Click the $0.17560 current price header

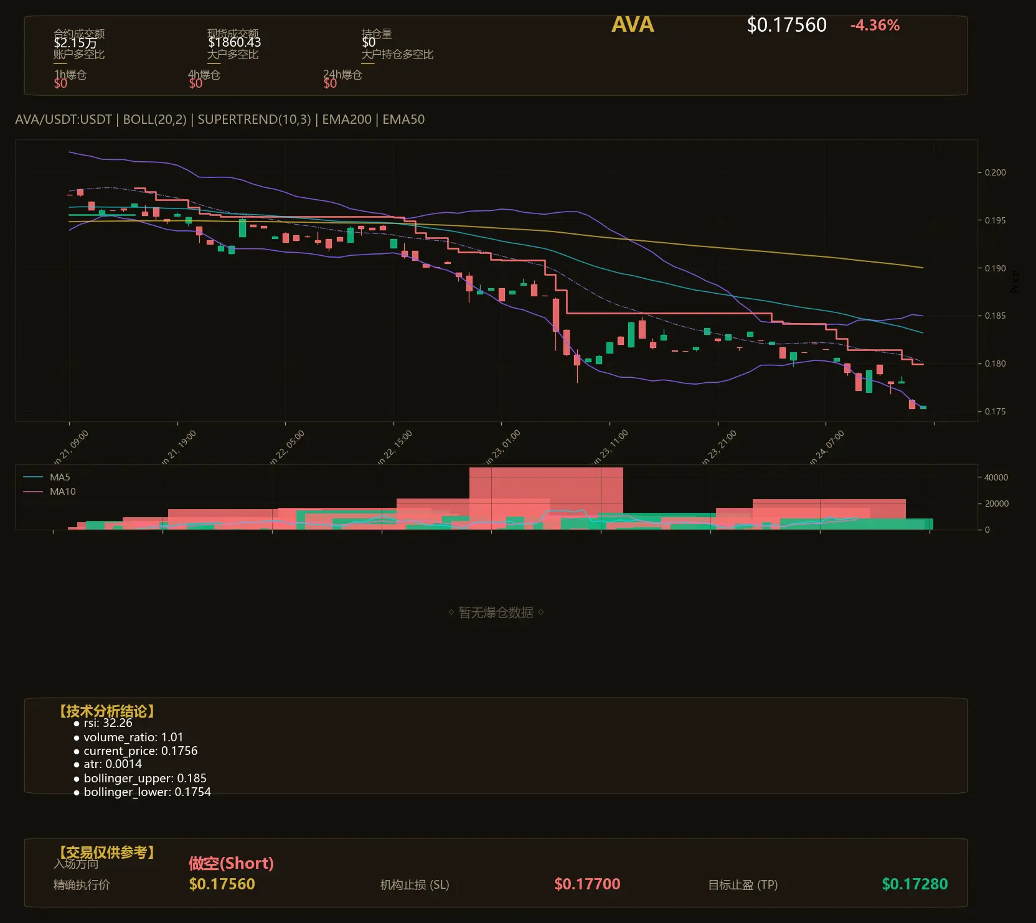tap(786, 25)
